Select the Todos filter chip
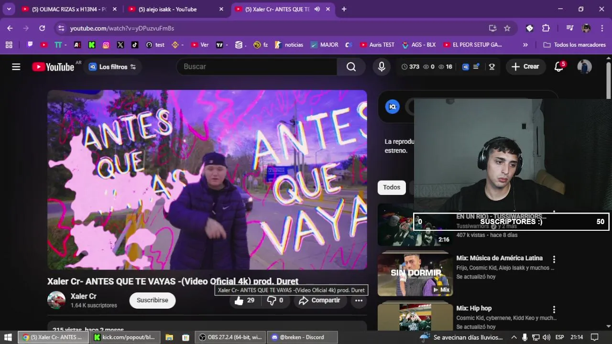Image resolution: width=612 pixels, height=344 pixels. (392, 187)
